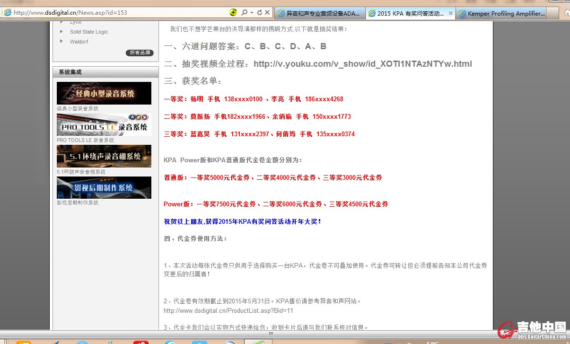Close the 2015 KPA tab
Screen dimensions: 570x344
(x=450, y=13)
